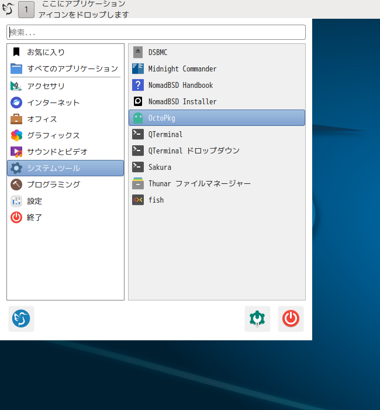Click the オフィス briefcase icon
This screenshot has height=410, width=380.
click(16, 119)
